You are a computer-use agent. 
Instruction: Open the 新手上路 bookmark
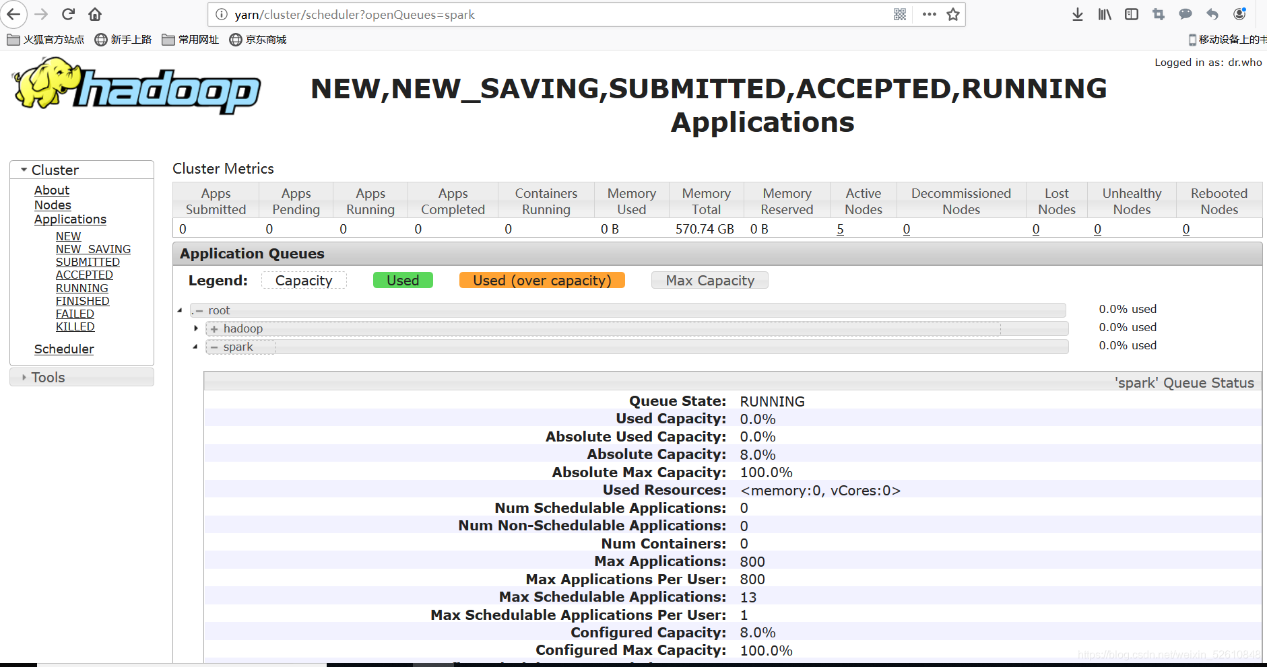coord(123,40)
